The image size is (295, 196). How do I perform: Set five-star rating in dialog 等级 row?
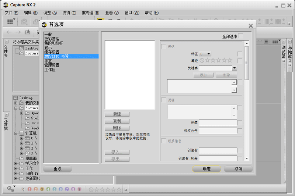(x=230, y=60)
